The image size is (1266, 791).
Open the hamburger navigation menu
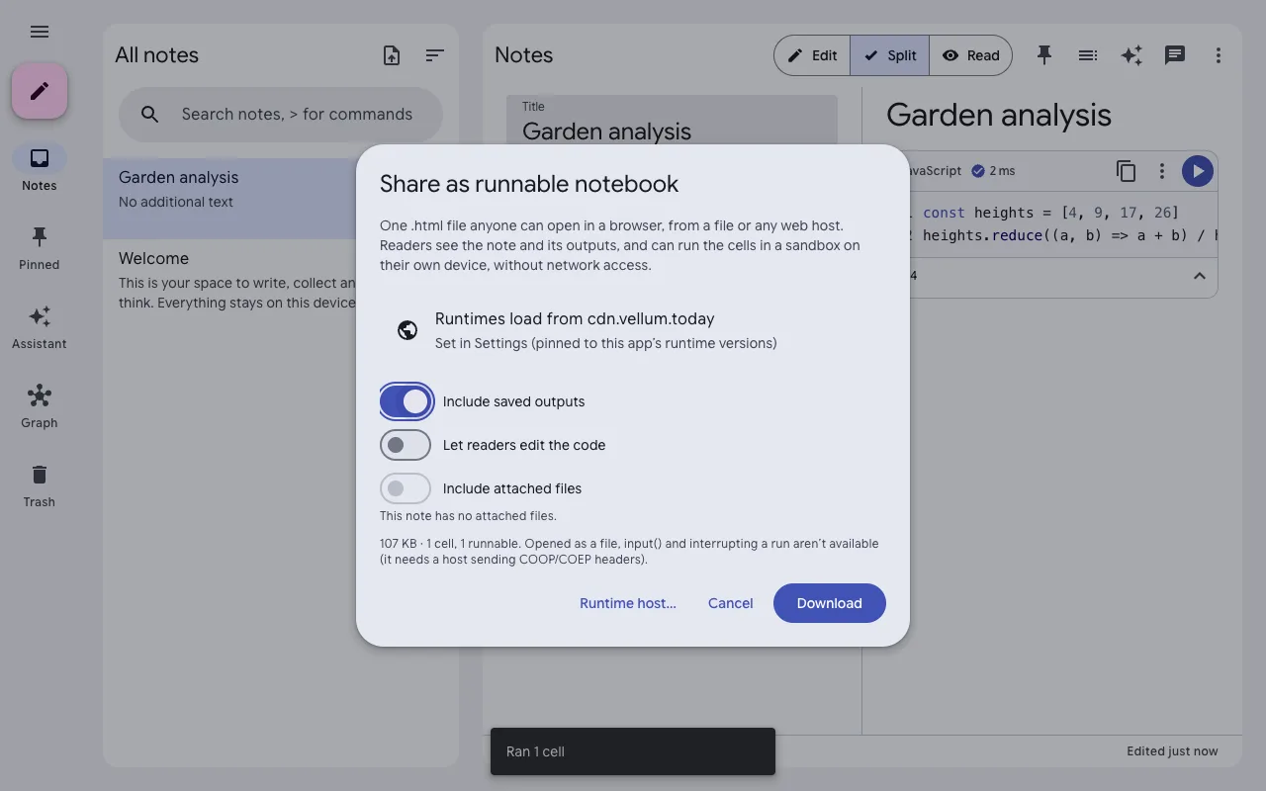tap(40, 32)
